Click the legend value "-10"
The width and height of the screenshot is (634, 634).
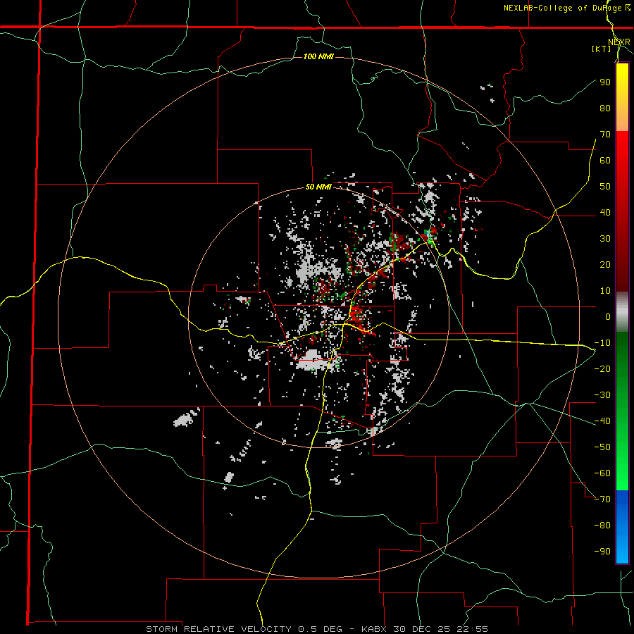(602, 343)
